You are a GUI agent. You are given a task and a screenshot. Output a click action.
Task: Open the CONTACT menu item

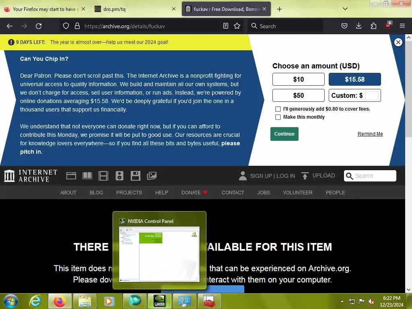click(233, 193)
